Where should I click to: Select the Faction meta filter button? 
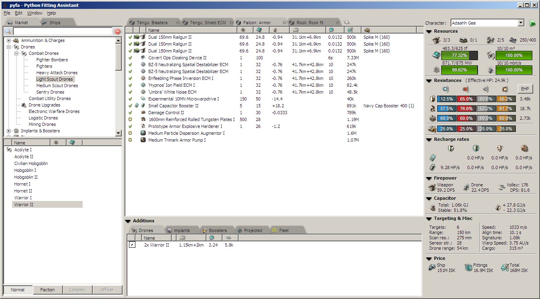coord(47,290)
